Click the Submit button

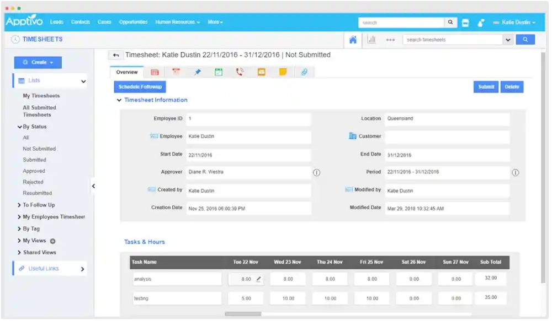[x=485, y=86]
